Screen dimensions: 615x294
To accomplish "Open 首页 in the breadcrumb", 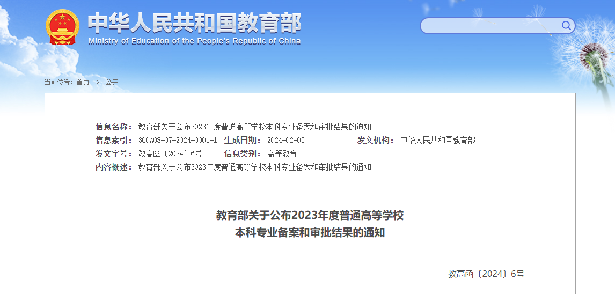I will coord(83,82).
